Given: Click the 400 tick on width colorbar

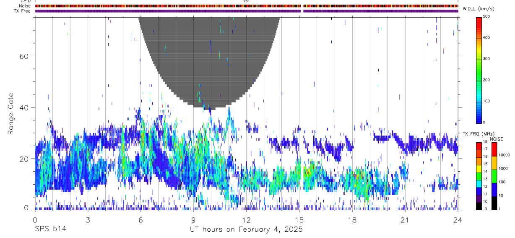Looking at the screenshot, I should tap(486, 38).
